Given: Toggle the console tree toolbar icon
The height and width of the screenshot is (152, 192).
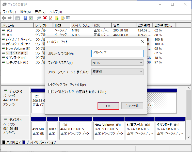Looking at the screenshot, I should pyautogui.click(x=18, y=18).
